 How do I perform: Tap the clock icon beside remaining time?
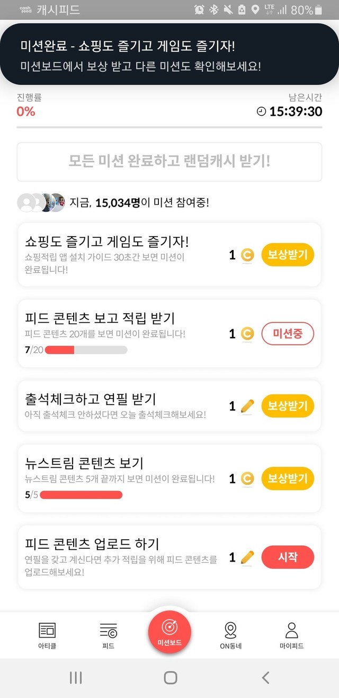[262, 111]
